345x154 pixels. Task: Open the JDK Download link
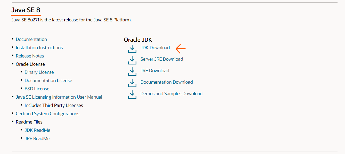(x=155, y=48)
